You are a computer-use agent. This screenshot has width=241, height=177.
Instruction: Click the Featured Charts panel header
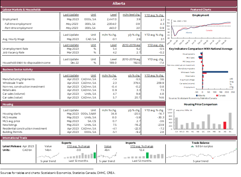pos(201,10)
